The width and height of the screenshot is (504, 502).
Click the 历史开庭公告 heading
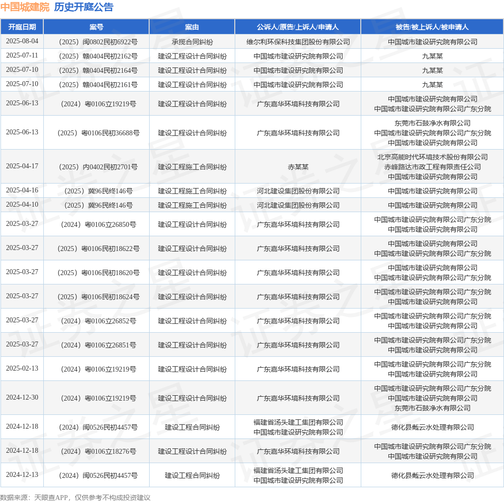[84, 7]
